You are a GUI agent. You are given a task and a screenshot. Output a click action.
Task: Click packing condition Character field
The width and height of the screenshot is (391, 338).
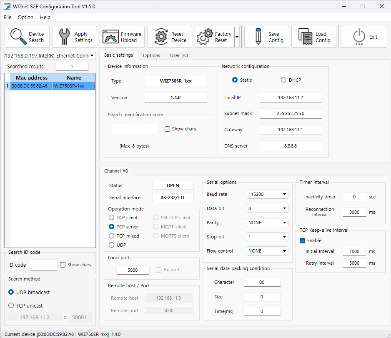[262, 282]
